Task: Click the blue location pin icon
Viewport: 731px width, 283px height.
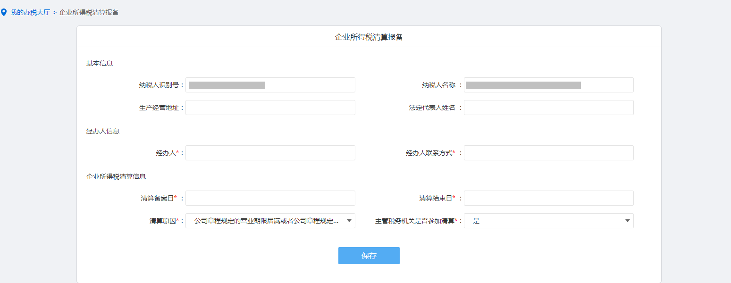Action: [x=4, y=12]
